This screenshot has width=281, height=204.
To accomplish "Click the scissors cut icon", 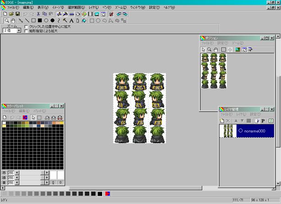I will tap(38, 14).
